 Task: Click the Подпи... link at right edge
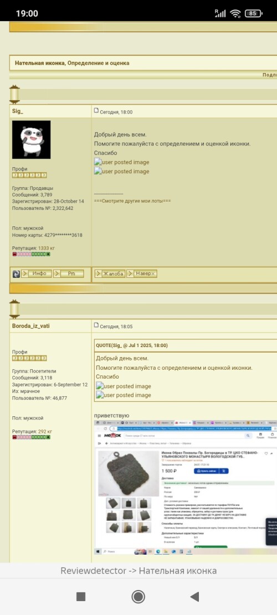point(270,75)
